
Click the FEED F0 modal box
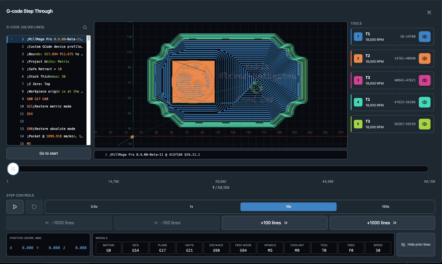[351, 248]
